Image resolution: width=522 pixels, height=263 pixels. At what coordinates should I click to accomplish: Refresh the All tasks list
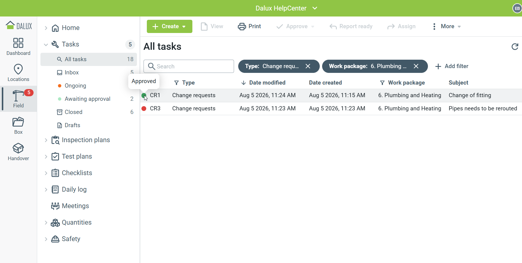click(515, 46)
